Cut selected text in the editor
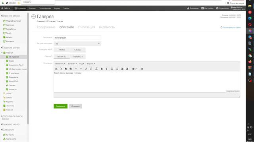The image size is (254, 142). [x=56, y=69]
